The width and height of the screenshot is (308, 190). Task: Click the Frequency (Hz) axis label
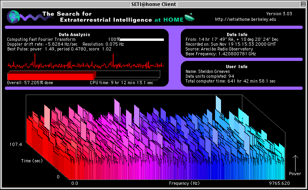tap(184, 184)
